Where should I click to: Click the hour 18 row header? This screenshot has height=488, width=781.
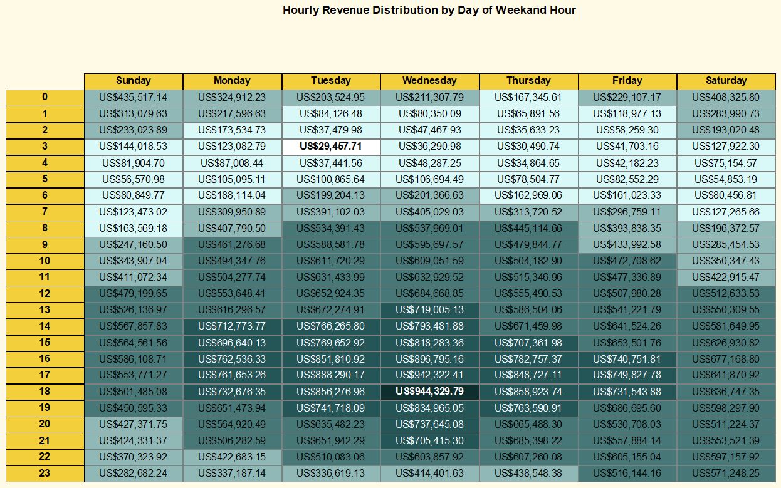[45, 392]
